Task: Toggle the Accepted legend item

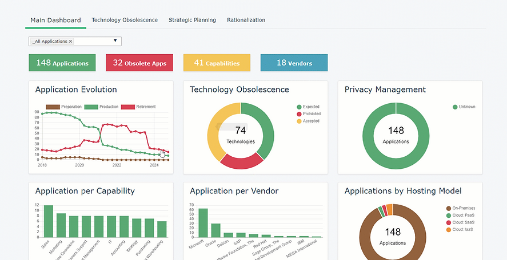Action: [308, 121]
